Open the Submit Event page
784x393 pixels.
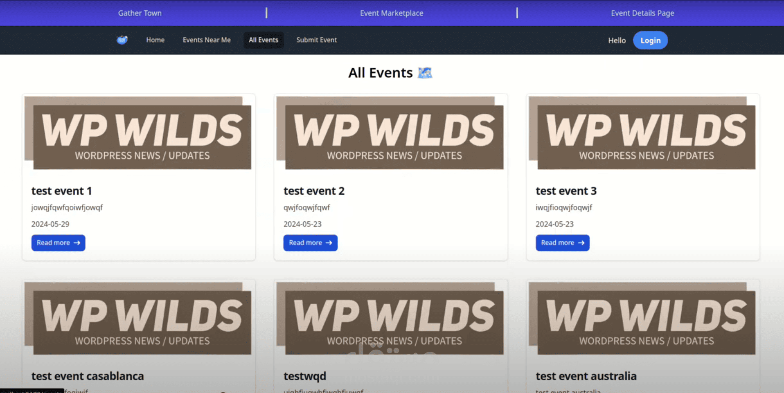(x=316, y=40)
